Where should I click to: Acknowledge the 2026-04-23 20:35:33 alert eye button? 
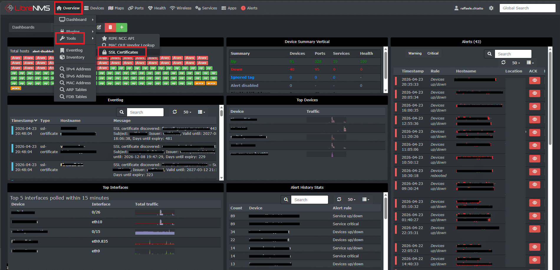[x=535, y=80]
